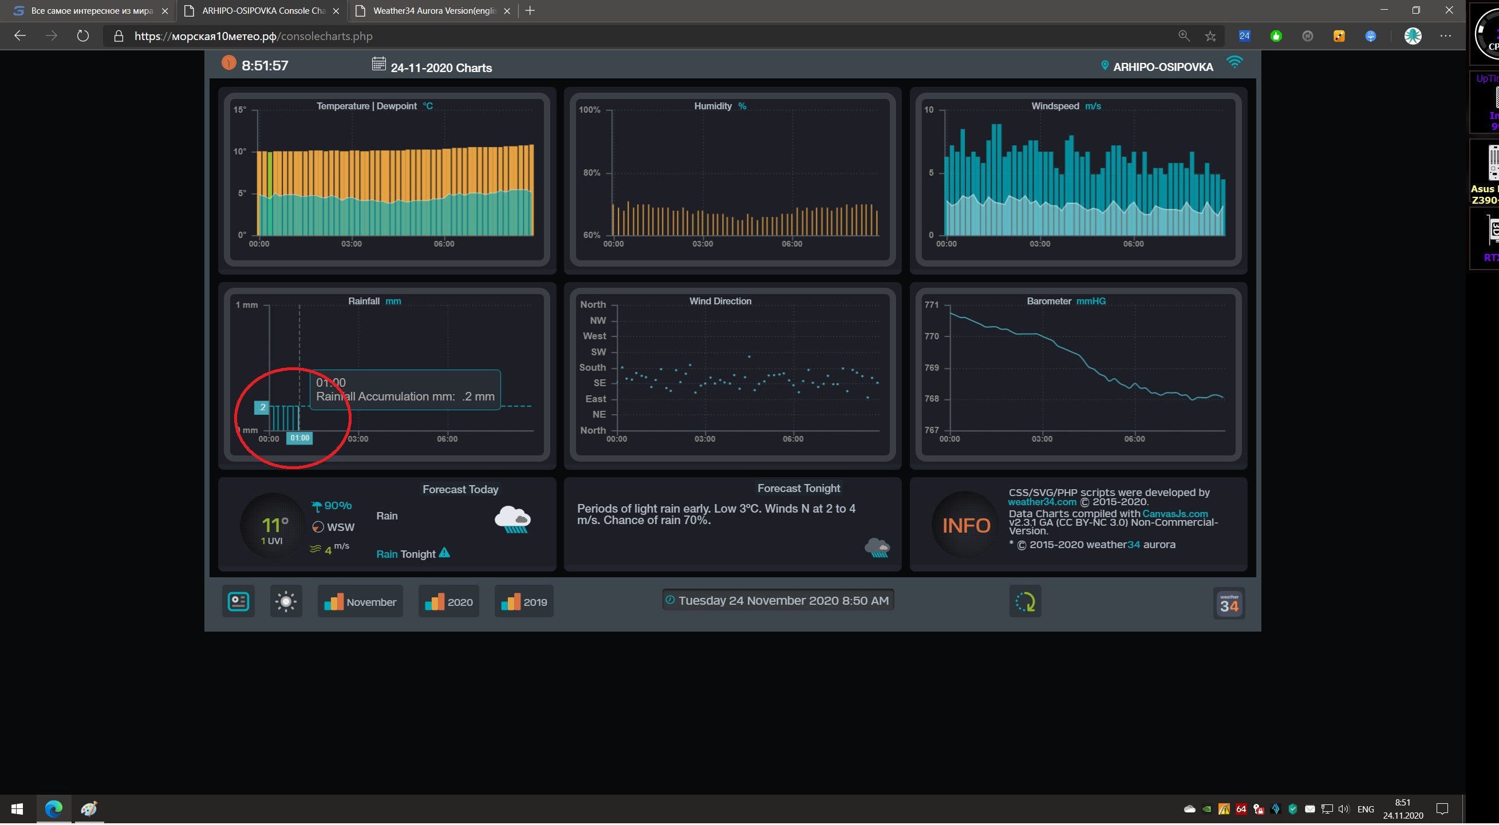Click the umbrella 90% rain chance icon
Screen dimensions: 1499x825
click(x=317, y=507)
